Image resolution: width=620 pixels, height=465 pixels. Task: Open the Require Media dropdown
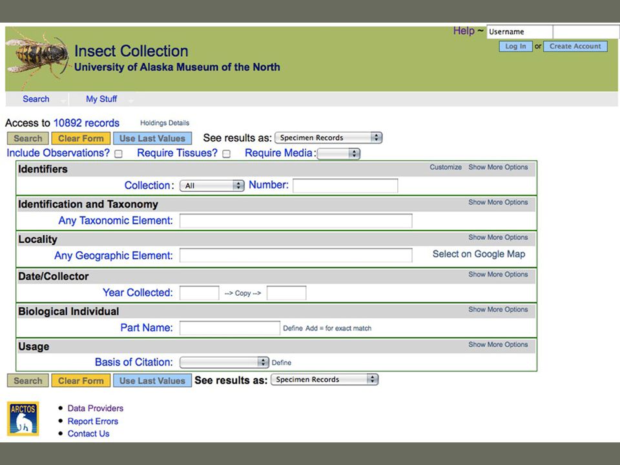(338, 154)
